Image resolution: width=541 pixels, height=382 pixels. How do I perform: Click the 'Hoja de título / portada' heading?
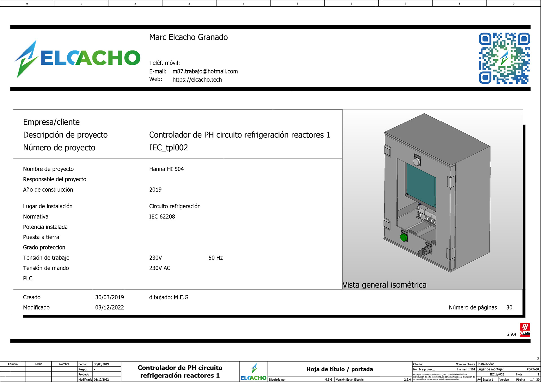(340, 369)
